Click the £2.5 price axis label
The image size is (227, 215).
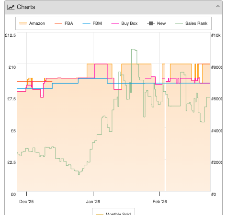coord(11,162)
